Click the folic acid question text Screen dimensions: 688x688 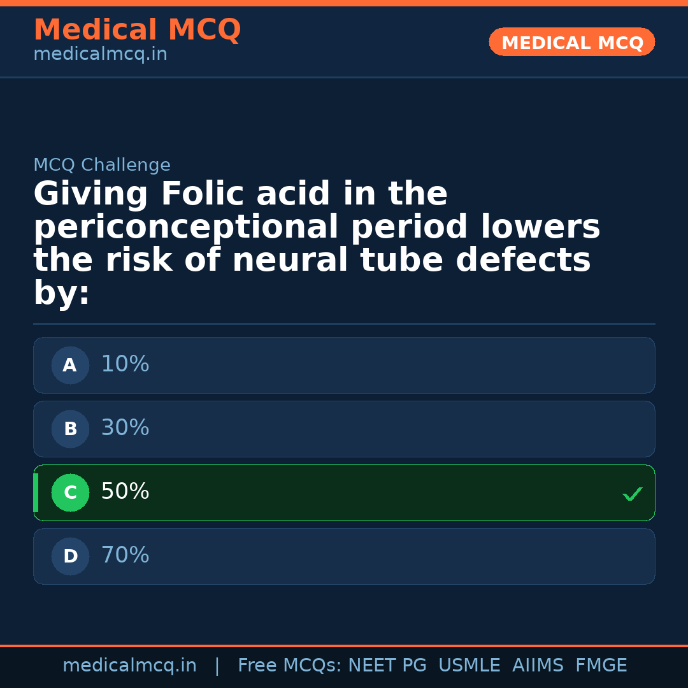click(x=317, y=244)
